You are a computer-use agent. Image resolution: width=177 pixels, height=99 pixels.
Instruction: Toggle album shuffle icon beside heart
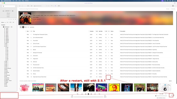coord(26,27)
